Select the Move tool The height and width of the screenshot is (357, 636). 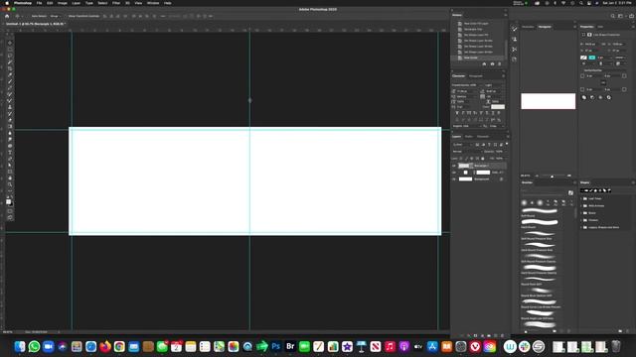pyautogui.click(x=10, y=43)
